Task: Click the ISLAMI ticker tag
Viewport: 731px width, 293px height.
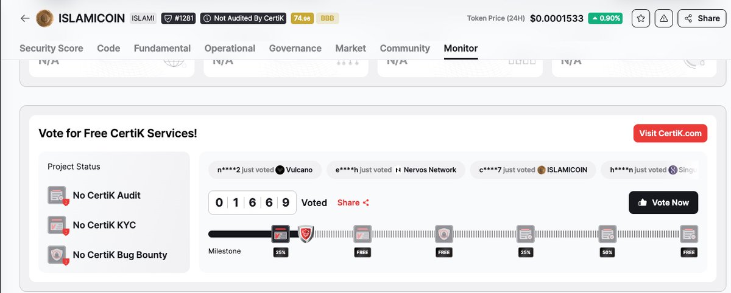Action: pos(143,18)
